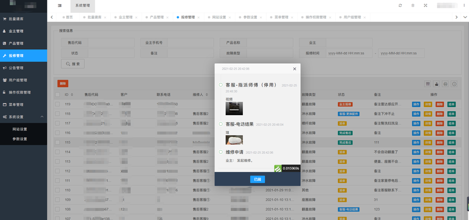This screenshot has height=220, width=469.
Task: Click 操作 button for row 119
Action: (x=416, y=104)
